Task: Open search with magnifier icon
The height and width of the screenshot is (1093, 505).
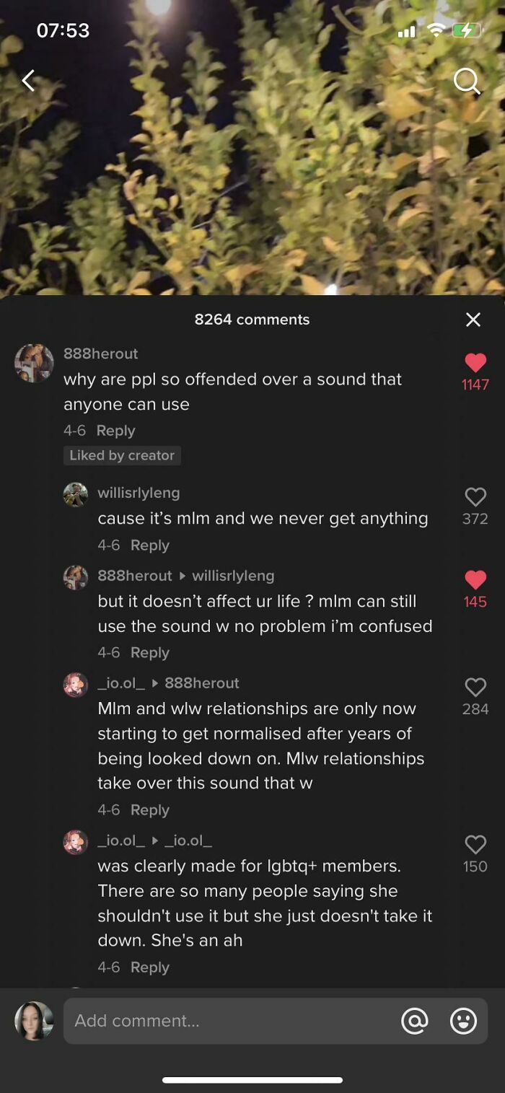Action: click(x=467, y=82)
